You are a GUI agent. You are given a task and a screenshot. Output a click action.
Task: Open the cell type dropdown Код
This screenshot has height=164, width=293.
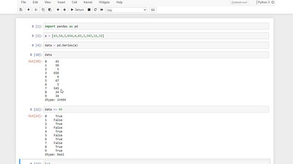[x=126, y=10]
